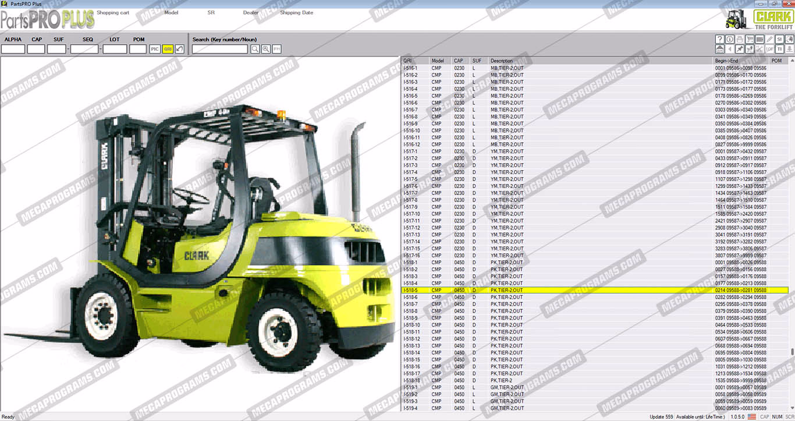Click the CAP input field
Image resolution: width=795 pixels, height=421 pixels.
click(x=36, y=49)
